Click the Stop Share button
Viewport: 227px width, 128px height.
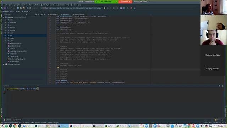click(x=125, y=1)
